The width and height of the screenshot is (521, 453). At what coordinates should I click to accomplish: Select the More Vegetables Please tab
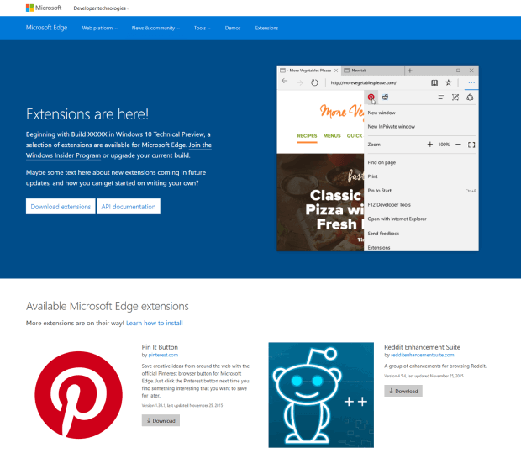coord(308,71)
